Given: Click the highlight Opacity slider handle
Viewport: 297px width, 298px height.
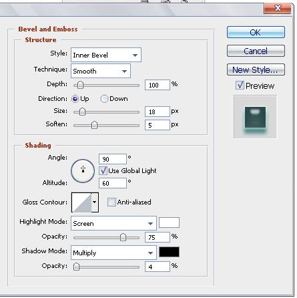Looking at the screenshot, I should point(123,238).
